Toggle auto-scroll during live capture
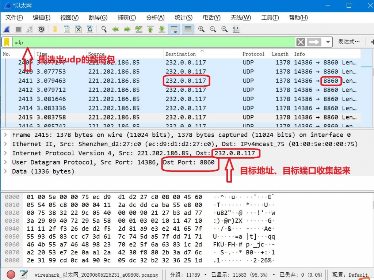Screen dimensions: 374x280 [174, 29]
